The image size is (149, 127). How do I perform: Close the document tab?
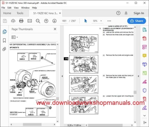point(60,13)
